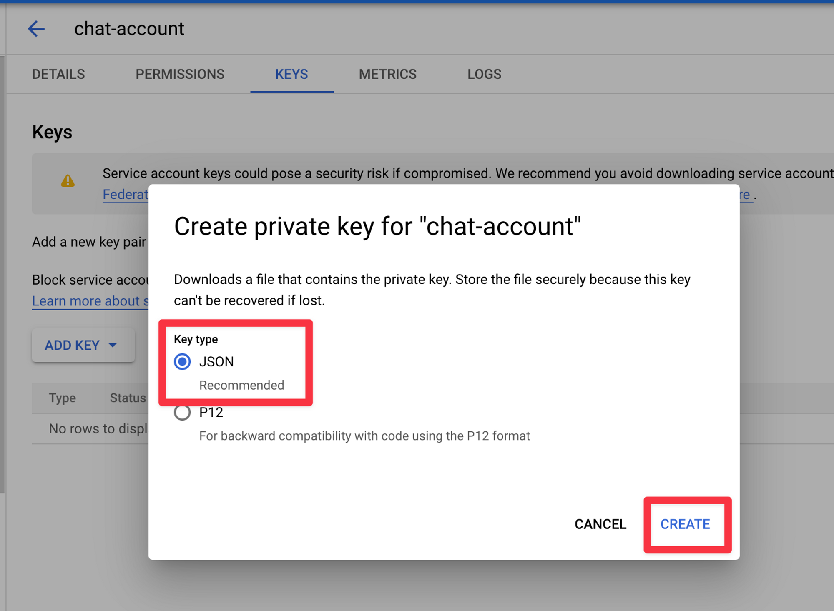Click the ADD KEY button label
The height and width of the screenshot is (611, 834).
pyautogui.click(x=72, y=345)
